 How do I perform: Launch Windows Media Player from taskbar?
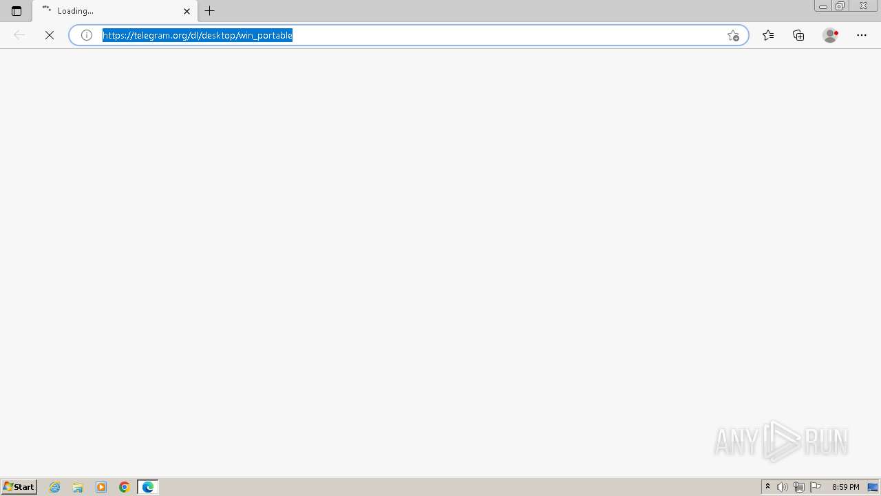[x=101, y=487]
